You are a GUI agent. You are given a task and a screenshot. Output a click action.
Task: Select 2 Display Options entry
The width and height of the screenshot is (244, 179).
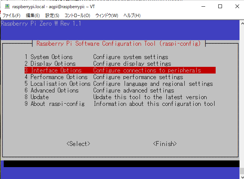[x=120, y=64]
